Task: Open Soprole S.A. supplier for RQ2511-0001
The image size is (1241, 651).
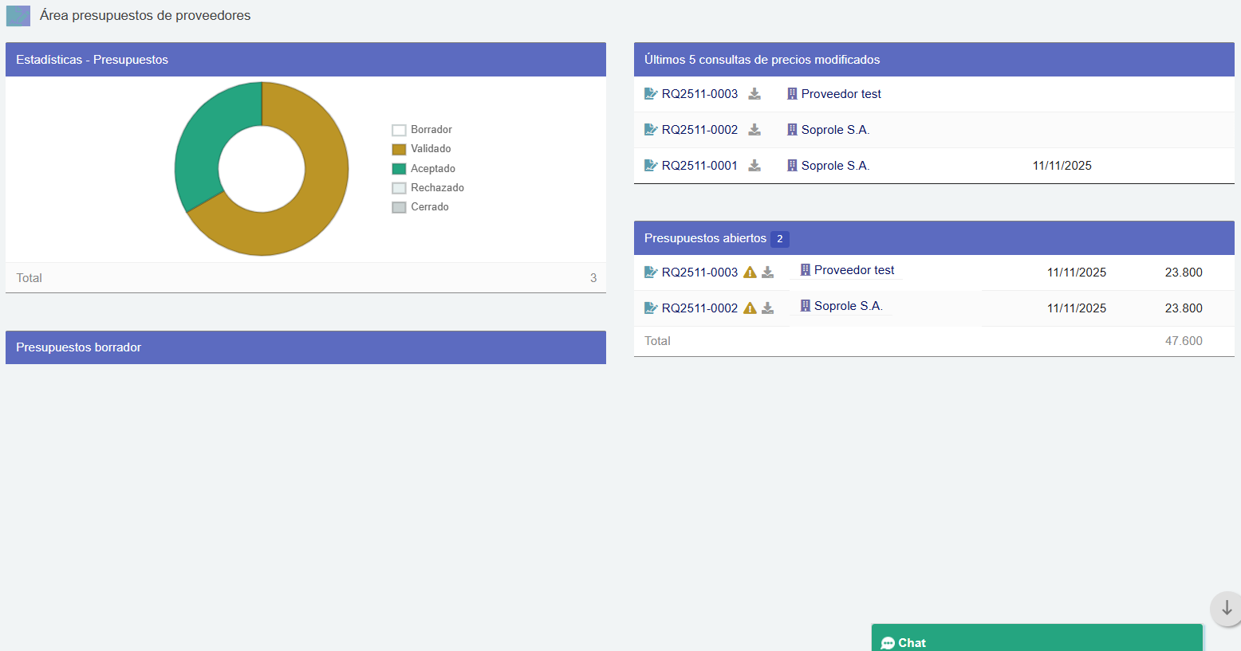Action: pyautogui.click(x=834, y=166)
